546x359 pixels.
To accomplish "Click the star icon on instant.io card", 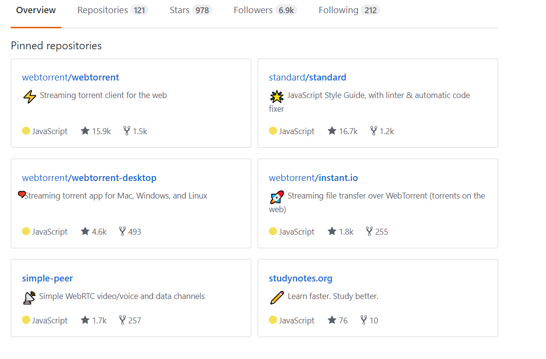I will (332, 231).
